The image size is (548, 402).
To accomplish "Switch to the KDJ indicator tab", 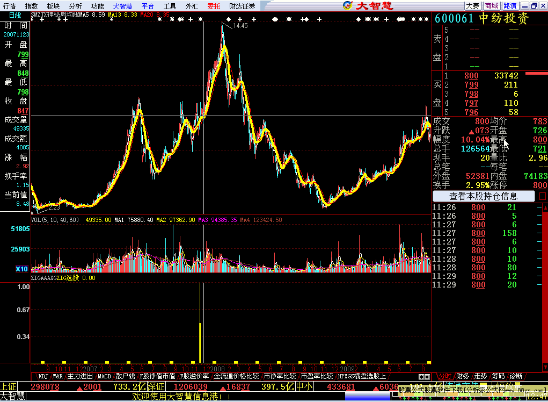I will point(43,376).
